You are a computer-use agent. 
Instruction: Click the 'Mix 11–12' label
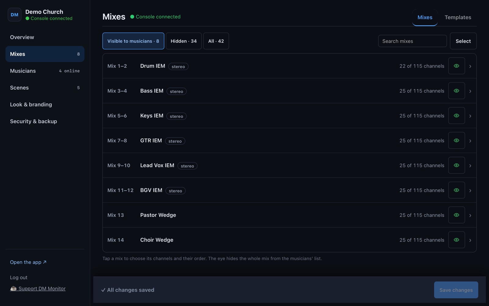(x=120, y=190)
